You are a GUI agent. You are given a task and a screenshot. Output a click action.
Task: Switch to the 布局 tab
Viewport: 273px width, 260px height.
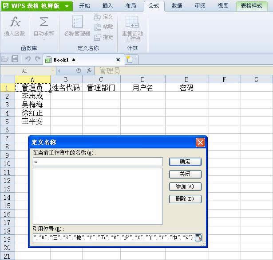pos(131,6)
